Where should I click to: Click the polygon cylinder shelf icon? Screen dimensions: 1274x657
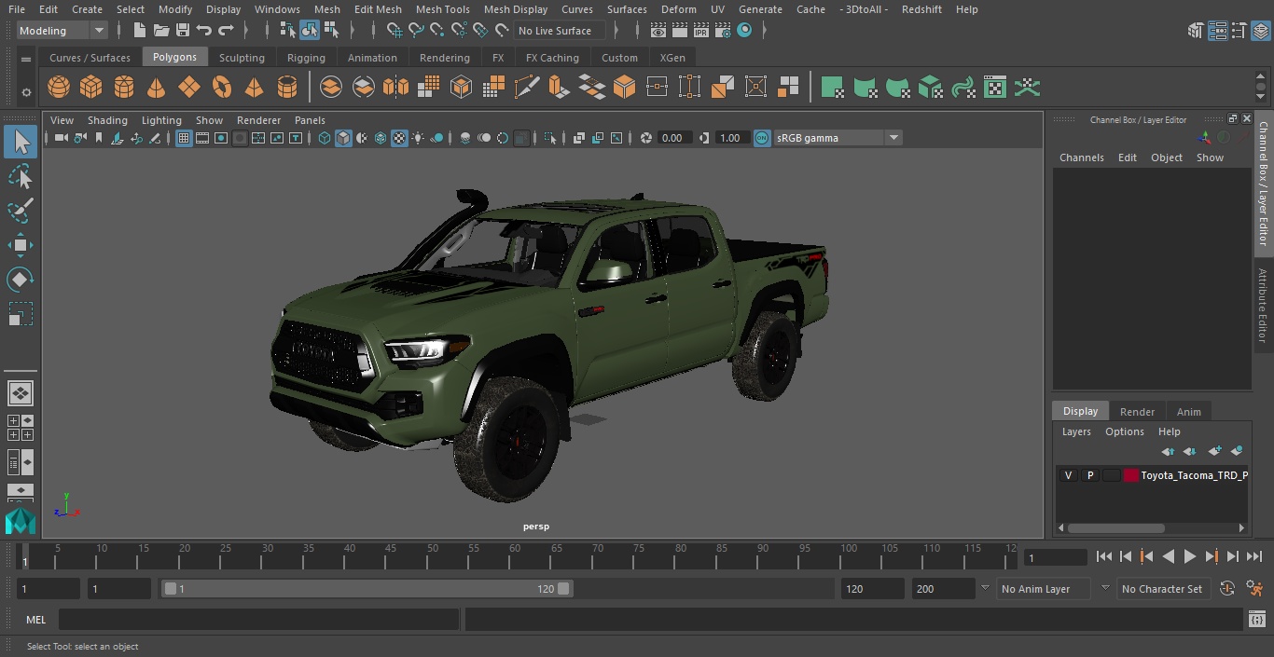124,88
